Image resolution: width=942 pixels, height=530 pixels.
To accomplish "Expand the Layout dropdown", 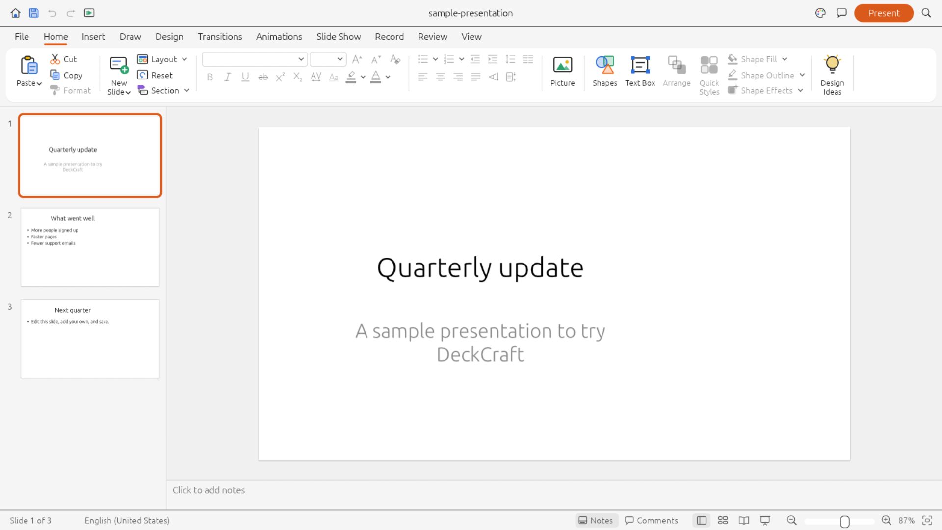I will tap(184, 59).
